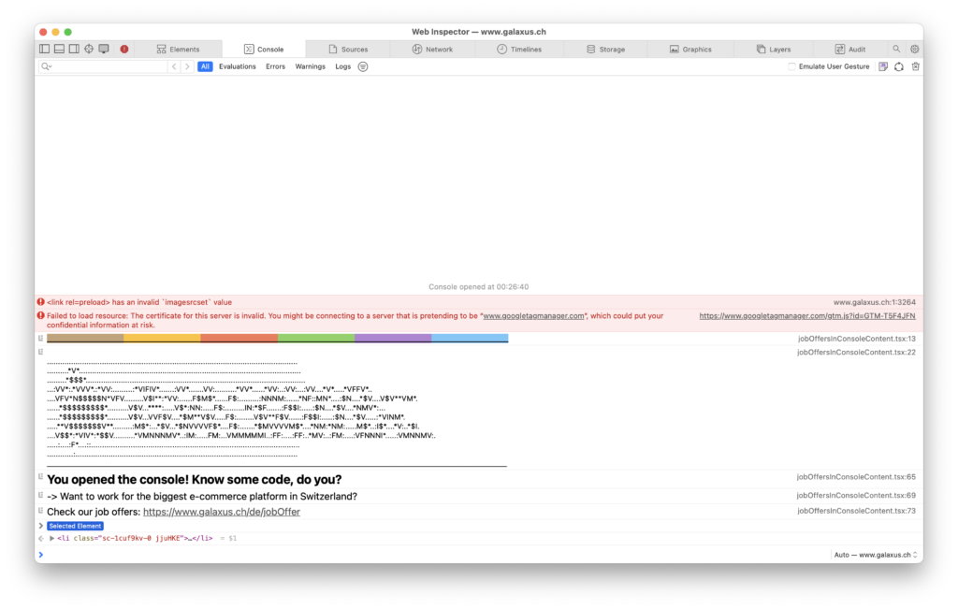
Task: Click the create console snippet icon
Action: tap(882, 66)
